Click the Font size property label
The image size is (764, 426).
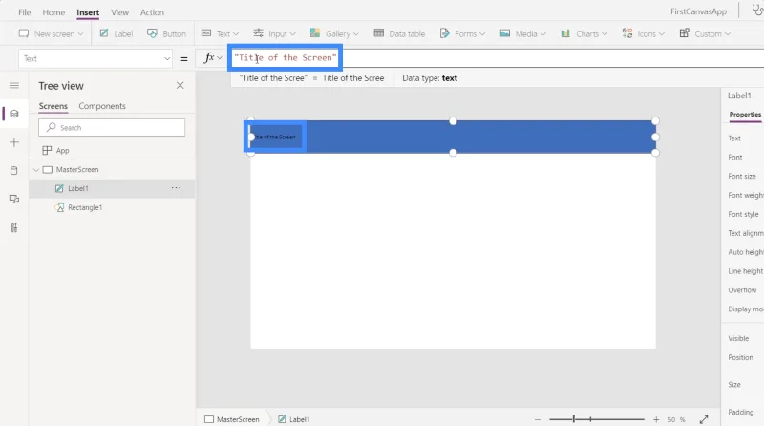click(742, 176)
